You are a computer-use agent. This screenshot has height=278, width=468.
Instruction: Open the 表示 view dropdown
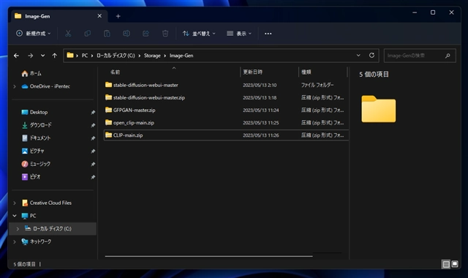coord(239,34)
